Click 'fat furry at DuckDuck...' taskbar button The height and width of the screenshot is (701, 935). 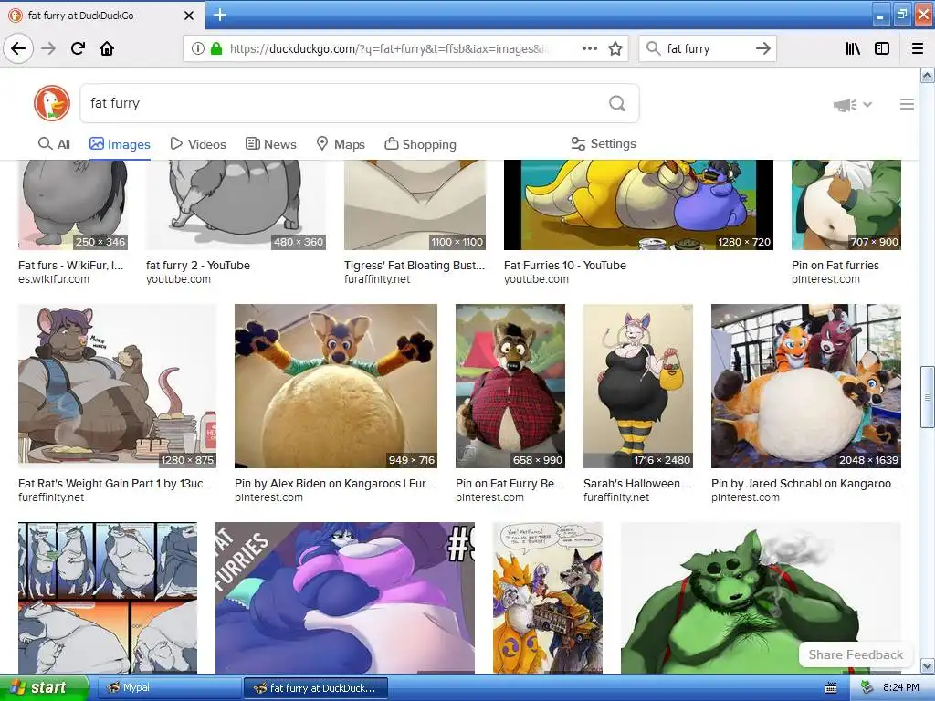pos(316,688)
